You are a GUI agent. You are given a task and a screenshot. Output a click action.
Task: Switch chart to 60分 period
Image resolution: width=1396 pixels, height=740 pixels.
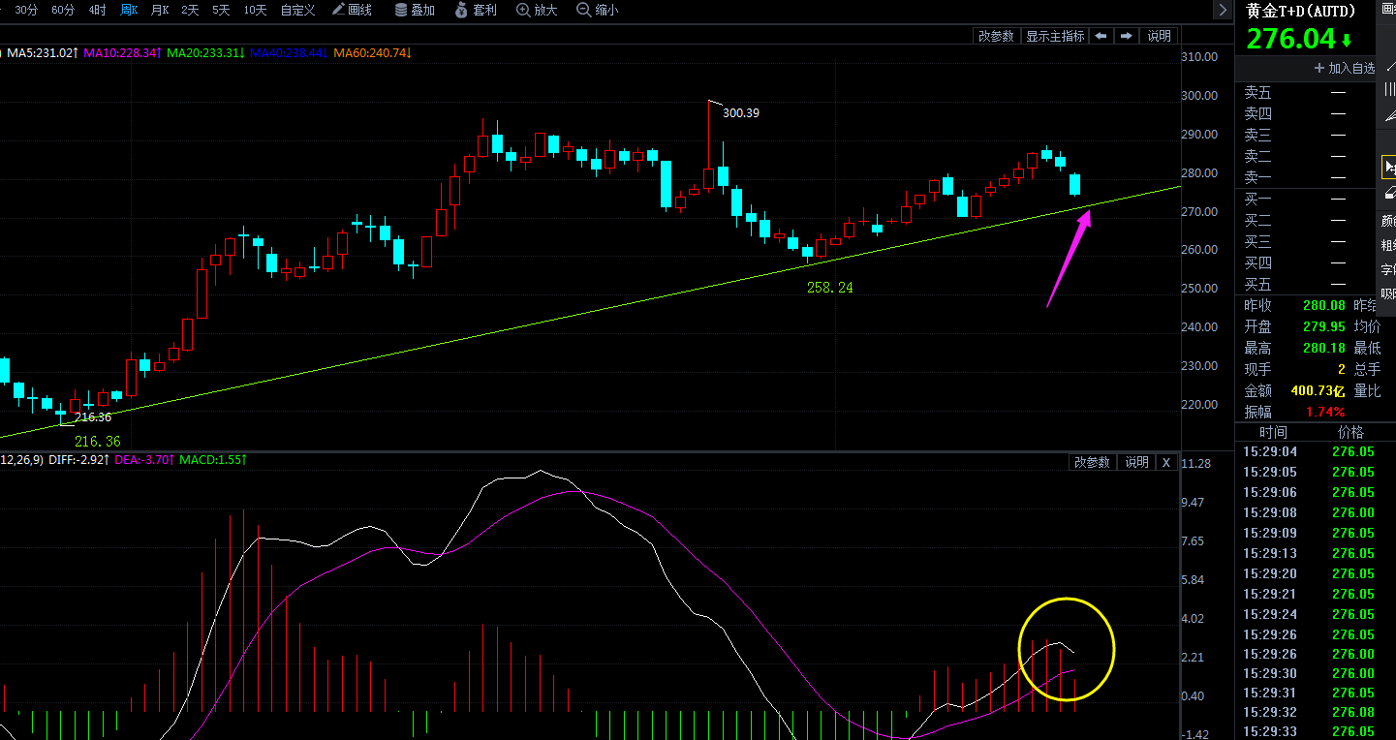click(x=62, y=10)
